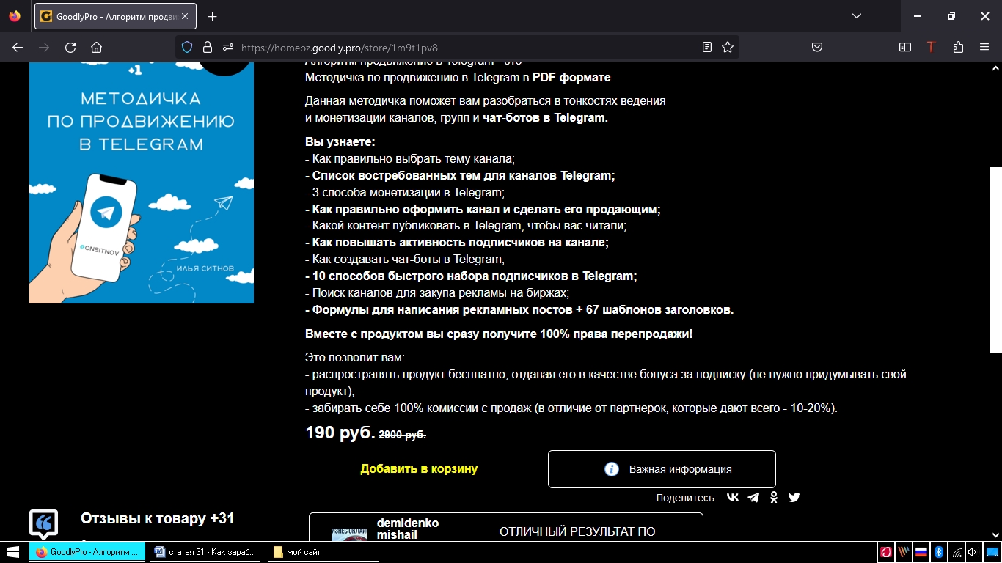The image size is (1002, 563).
Task: Switch the Russian keyboard language flag
Action: click(x=921, y=552)
